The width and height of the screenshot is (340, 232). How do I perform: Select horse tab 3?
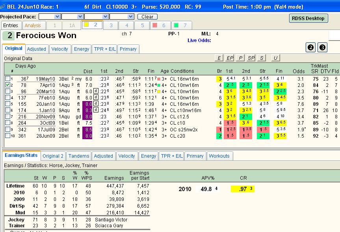[111, 25]
